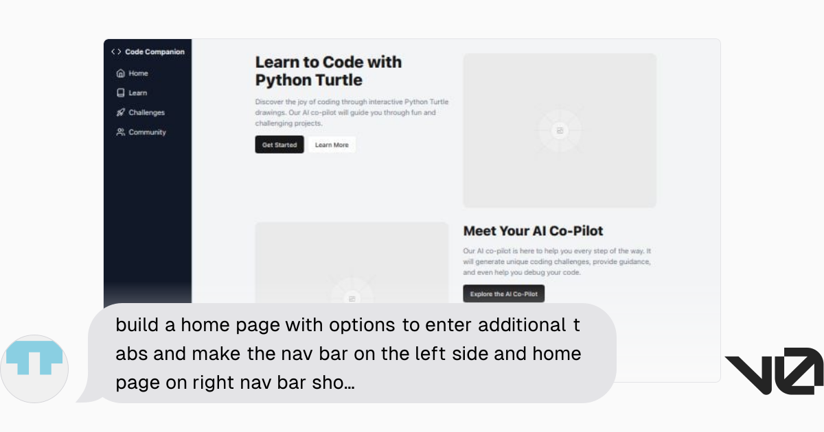Click the Home house icon in sidebar

click(121, 73)
